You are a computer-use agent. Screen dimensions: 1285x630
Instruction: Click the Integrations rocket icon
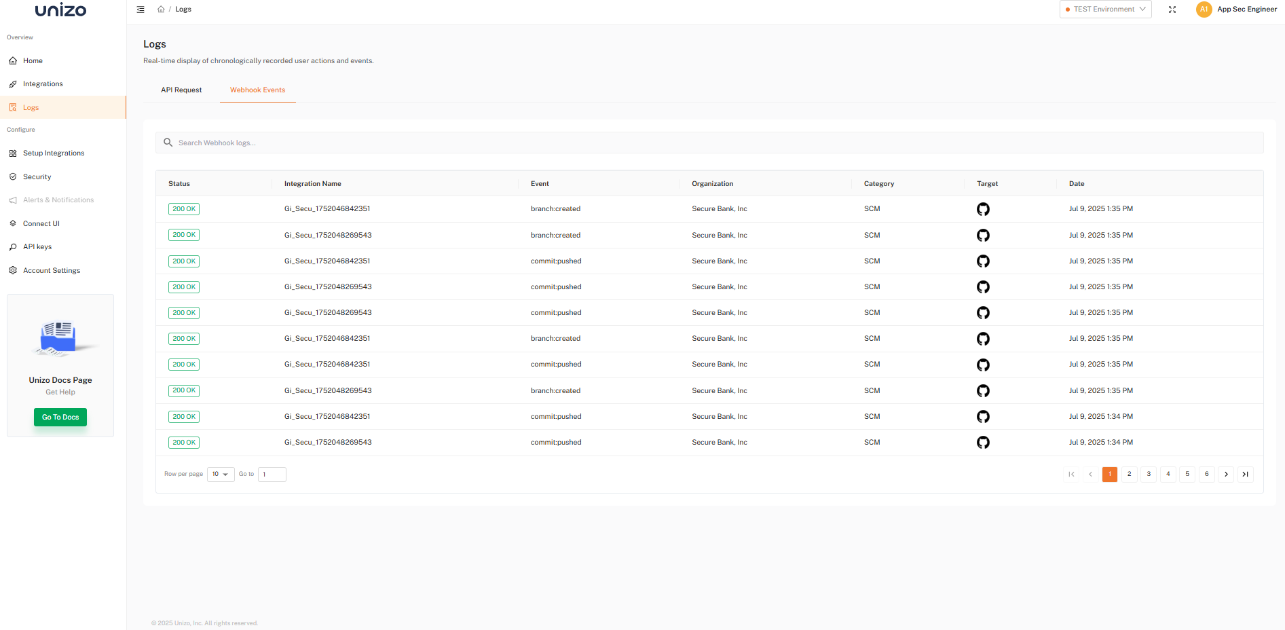pos(13,84)
